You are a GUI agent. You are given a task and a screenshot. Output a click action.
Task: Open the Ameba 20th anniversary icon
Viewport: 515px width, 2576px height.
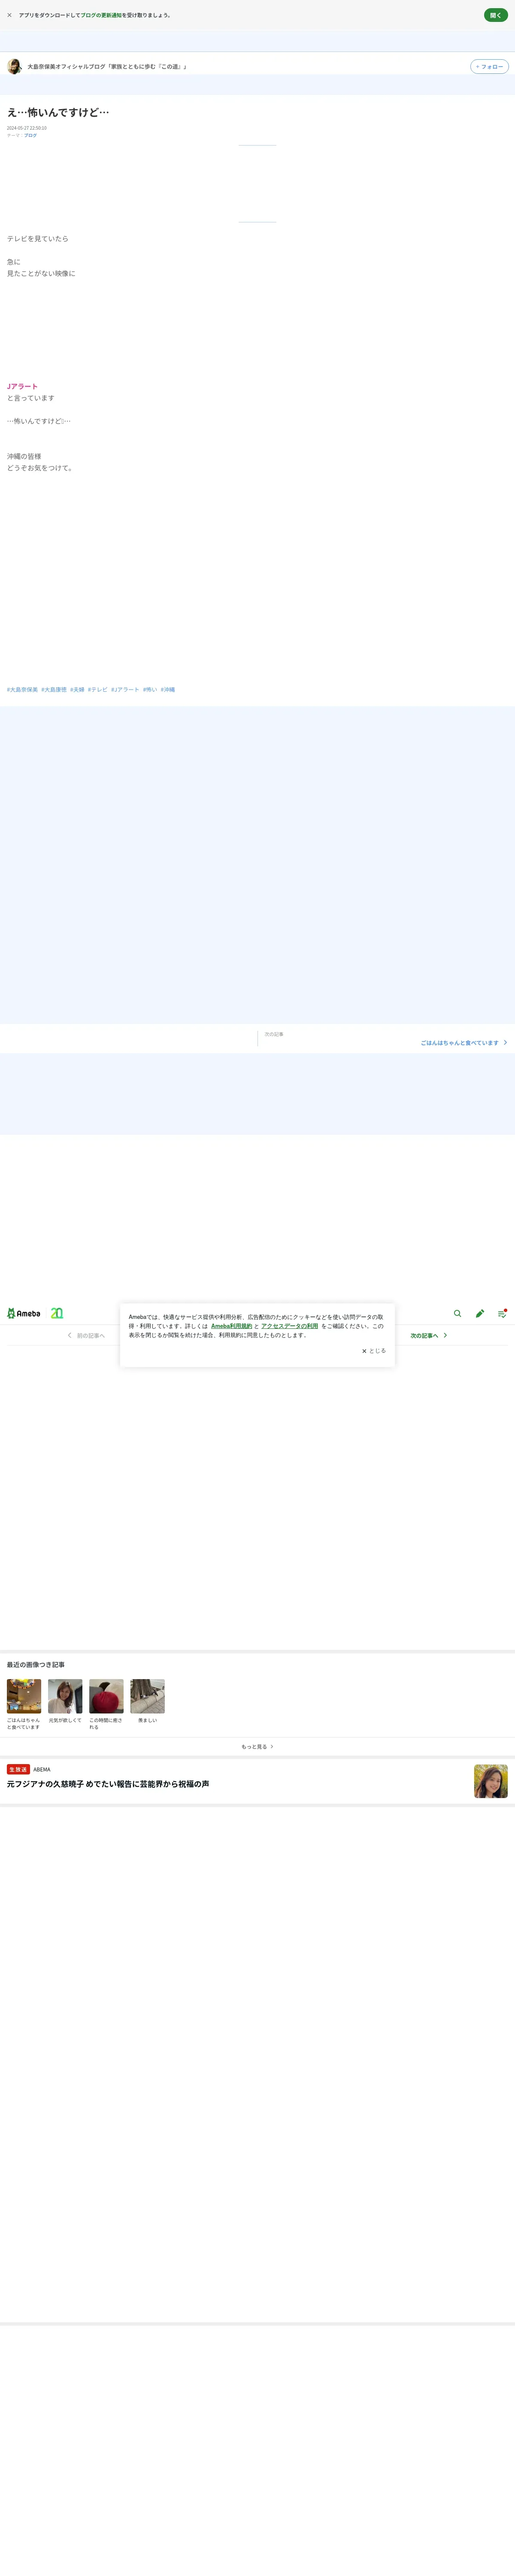[57, 1313]
